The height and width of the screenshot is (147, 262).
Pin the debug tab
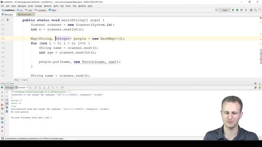pos(2,127)
